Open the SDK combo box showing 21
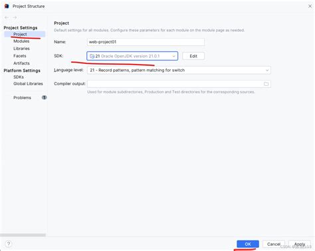This screenshot has height=251, width=315. [132, 56]
